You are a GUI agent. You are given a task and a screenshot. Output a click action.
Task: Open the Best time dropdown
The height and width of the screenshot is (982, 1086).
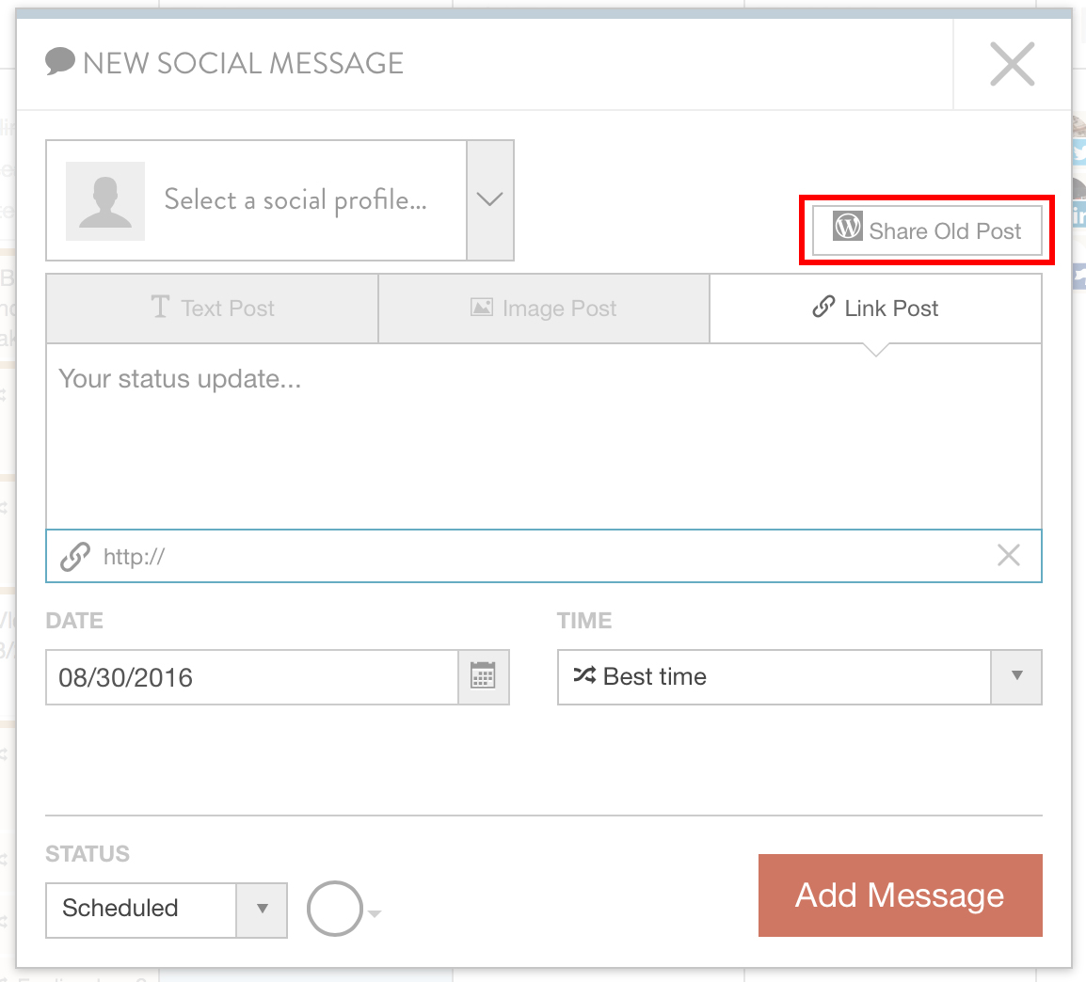[x=799, y=676]
